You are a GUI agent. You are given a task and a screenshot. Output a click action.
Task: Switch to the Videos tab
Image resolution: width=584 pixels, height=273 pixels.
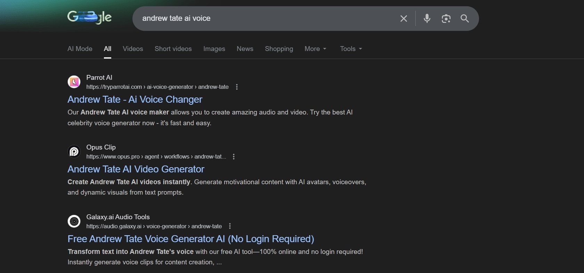pos(133,49)
